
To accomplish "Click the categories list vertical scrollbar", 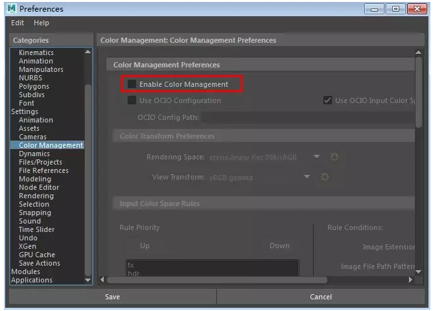I will 88,179.
